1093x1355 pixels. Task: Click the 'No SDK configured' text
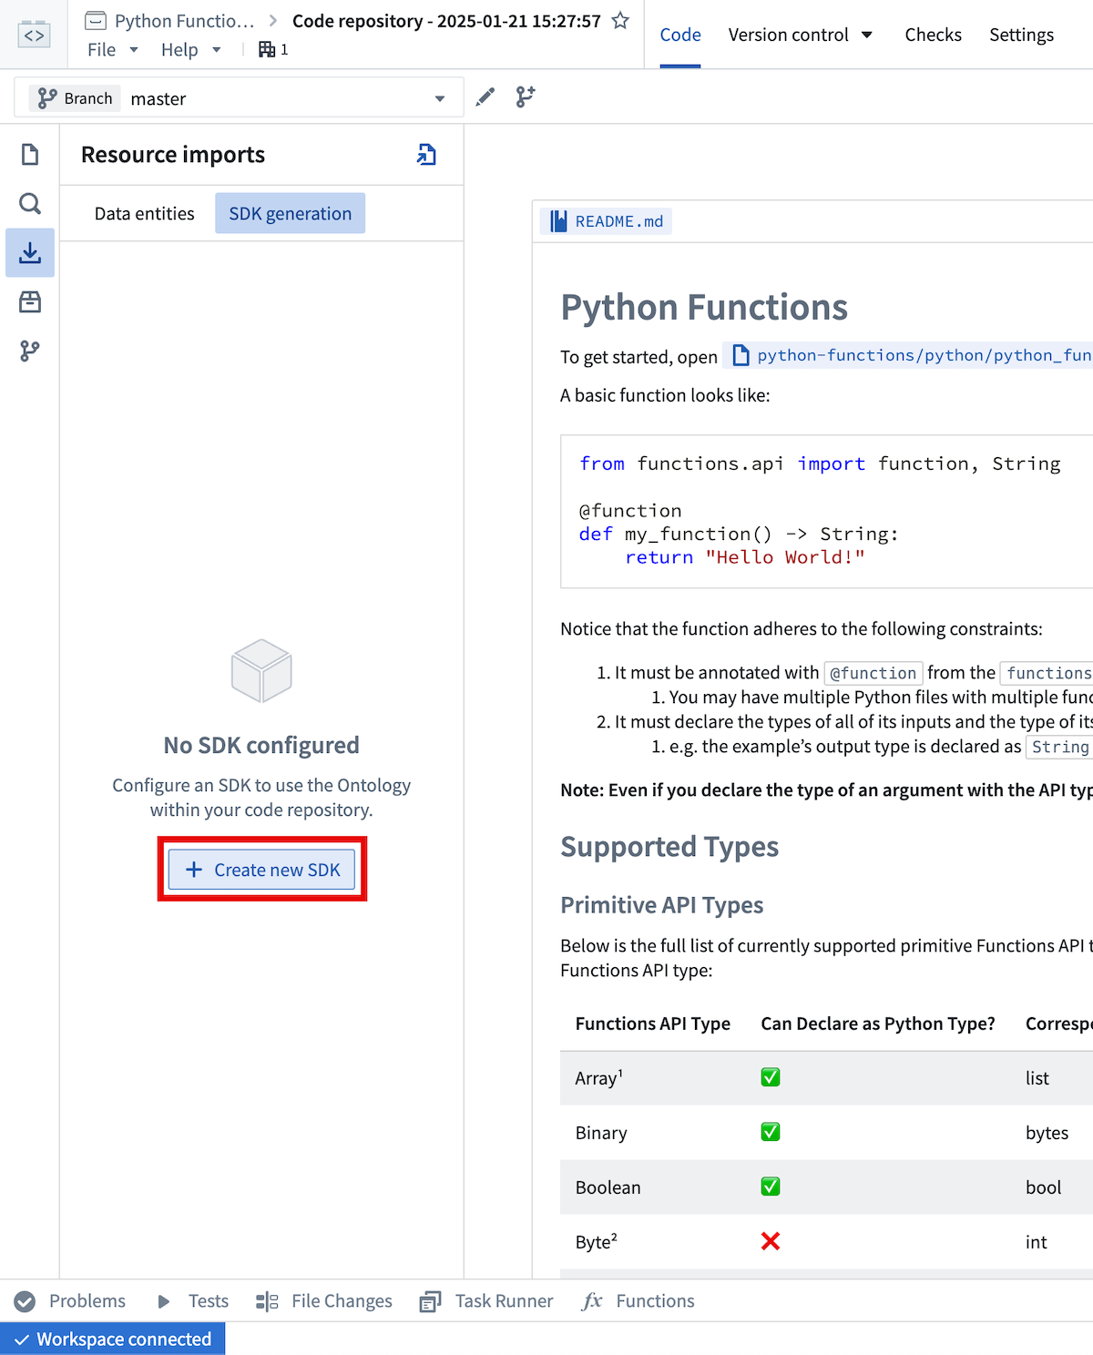click(x=261, y=745)
